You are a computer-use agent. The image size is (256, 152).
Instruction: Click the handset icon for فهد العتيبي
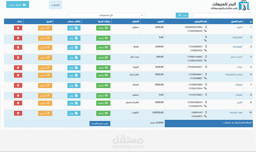pos(206,116)
